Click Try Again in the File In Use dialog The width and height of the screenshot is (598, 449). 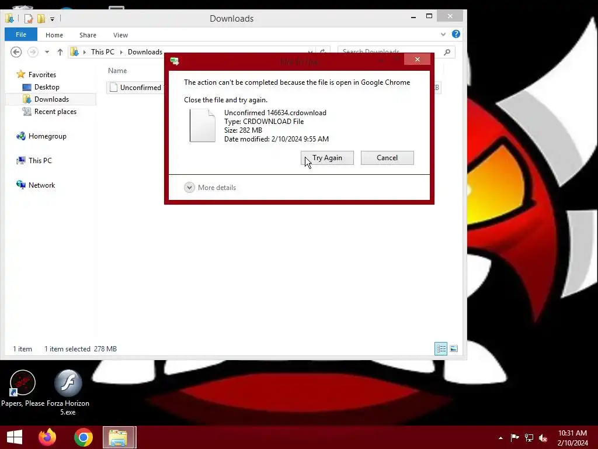coord(327,158)
